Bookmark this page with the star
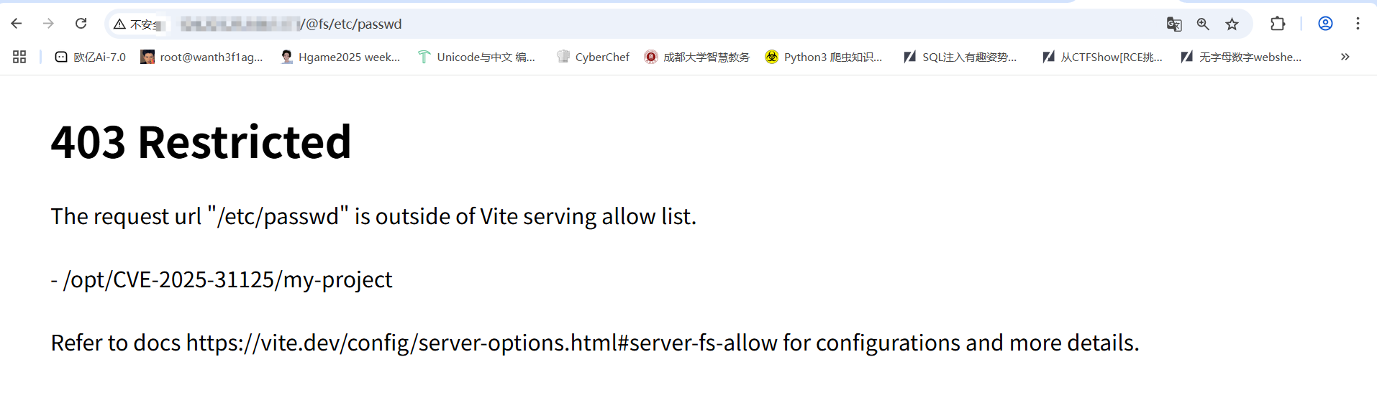The height and width of the screenshot is (408, 1377). [1232, 24]
